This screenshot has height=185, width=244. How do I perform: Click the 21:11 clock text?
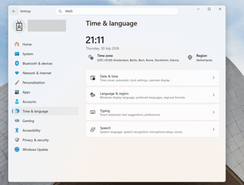coord(95,40)
